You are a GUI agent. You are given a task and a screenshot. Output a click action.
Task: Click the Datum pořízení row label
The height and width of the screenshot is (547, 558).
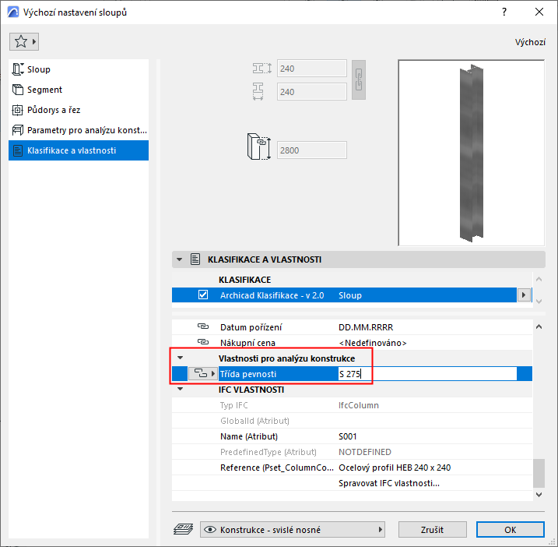click(x=251, y=327)
